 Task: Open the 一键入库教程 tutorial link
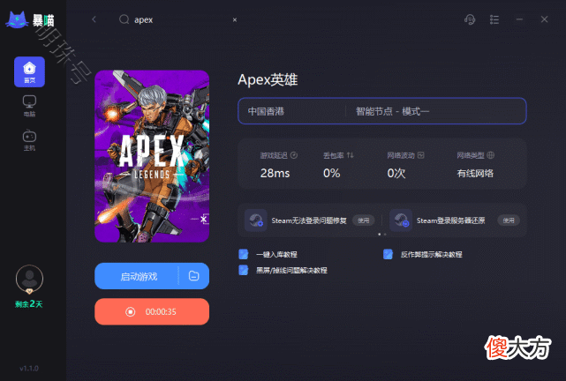(276, 255)
